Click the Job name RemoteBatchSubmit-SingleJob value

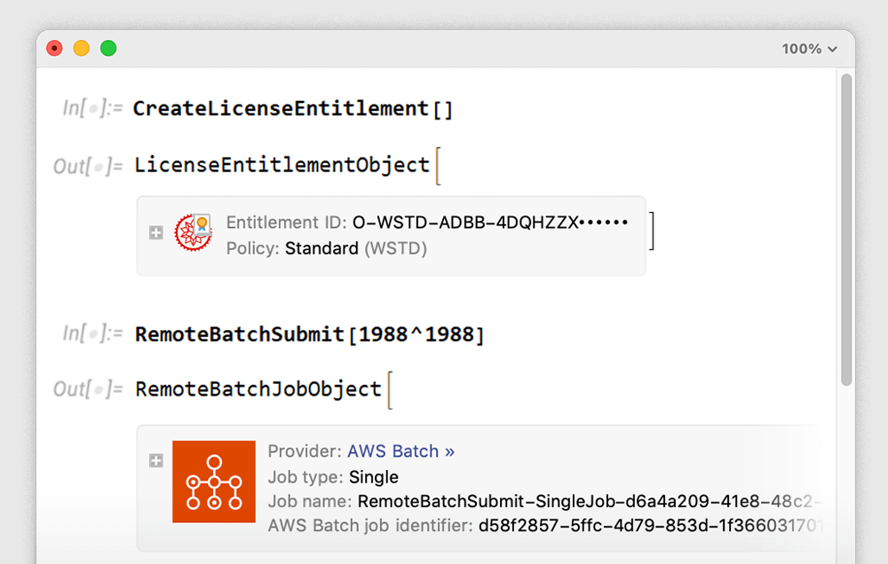point(586,502)
